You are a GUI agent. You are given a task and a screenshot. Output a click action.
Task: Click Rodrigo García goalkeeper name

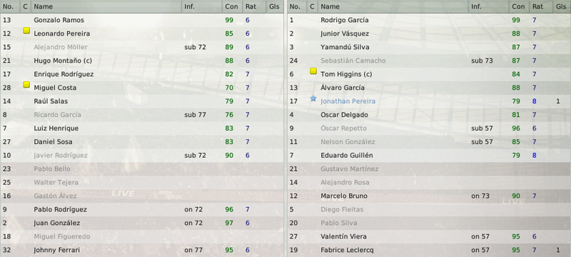(x=345, y=20)
